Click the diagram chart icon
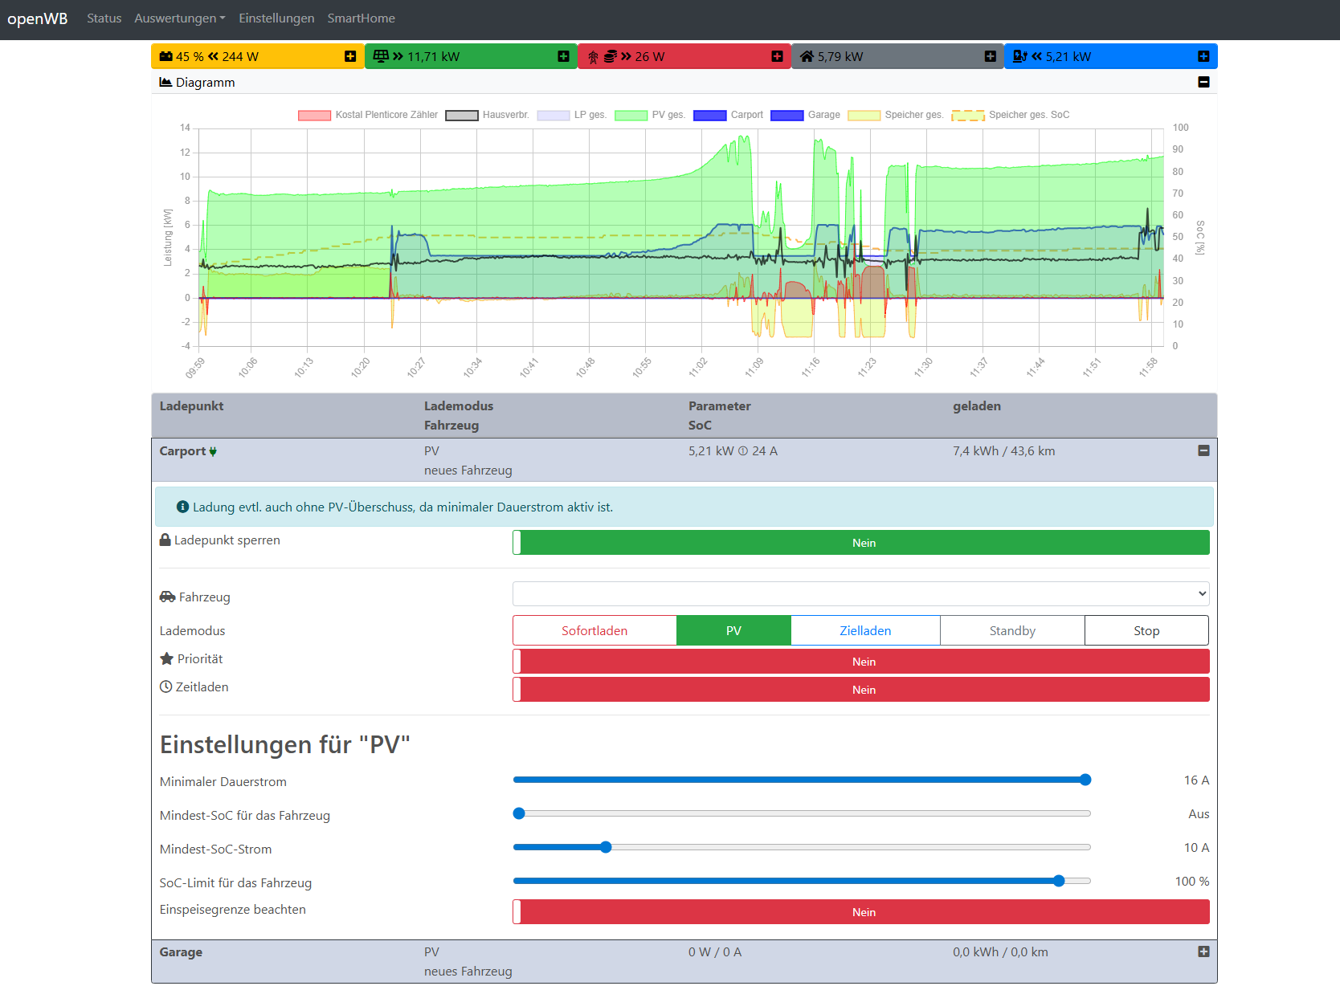 [165, 82]
